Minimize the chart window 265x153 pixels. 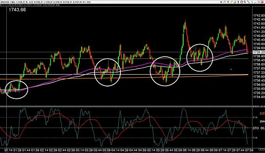pyautogui.click(x=256, y=3)
